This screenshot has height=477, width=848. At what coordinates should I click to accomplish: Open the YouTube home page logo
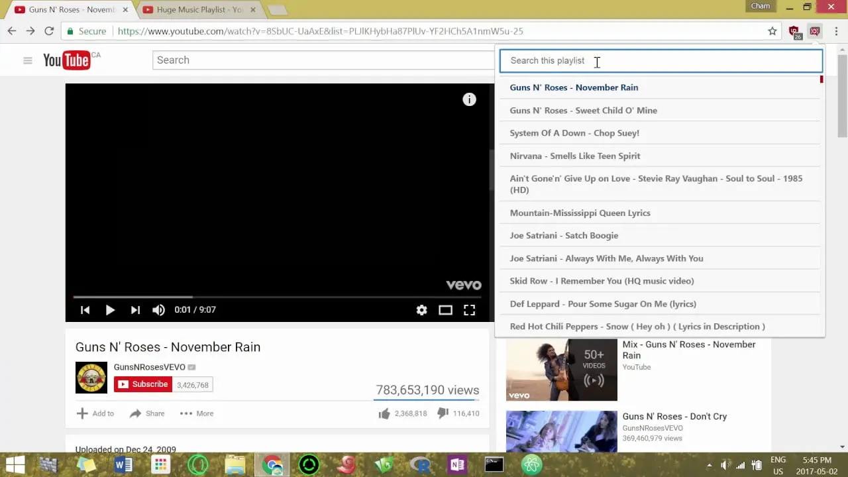(66, 60)
